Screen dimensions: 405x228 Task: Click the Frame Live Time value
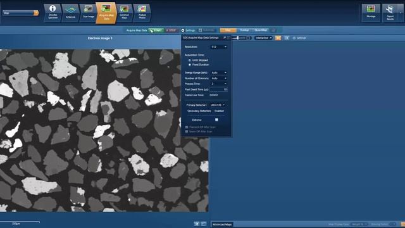(x=214, y=95)
